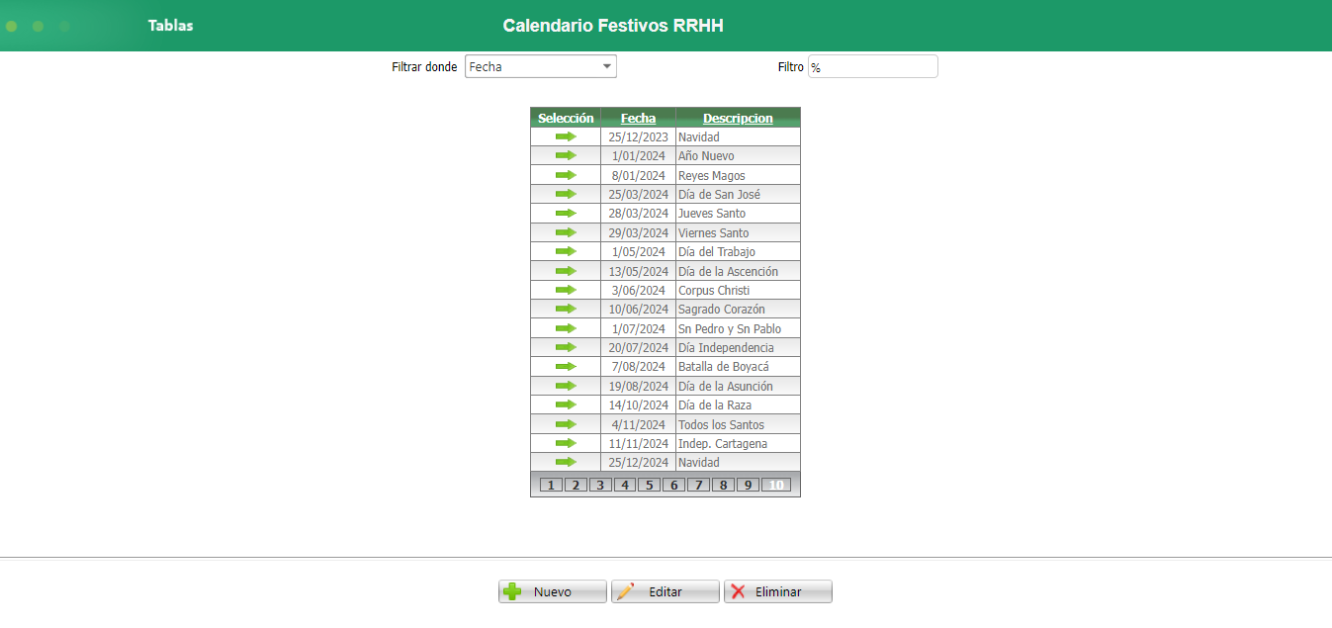The width and height of the screenshot is (1332, 628).
Task: Select the Día de la Raza arrow
Action: [x=566, y=404]
